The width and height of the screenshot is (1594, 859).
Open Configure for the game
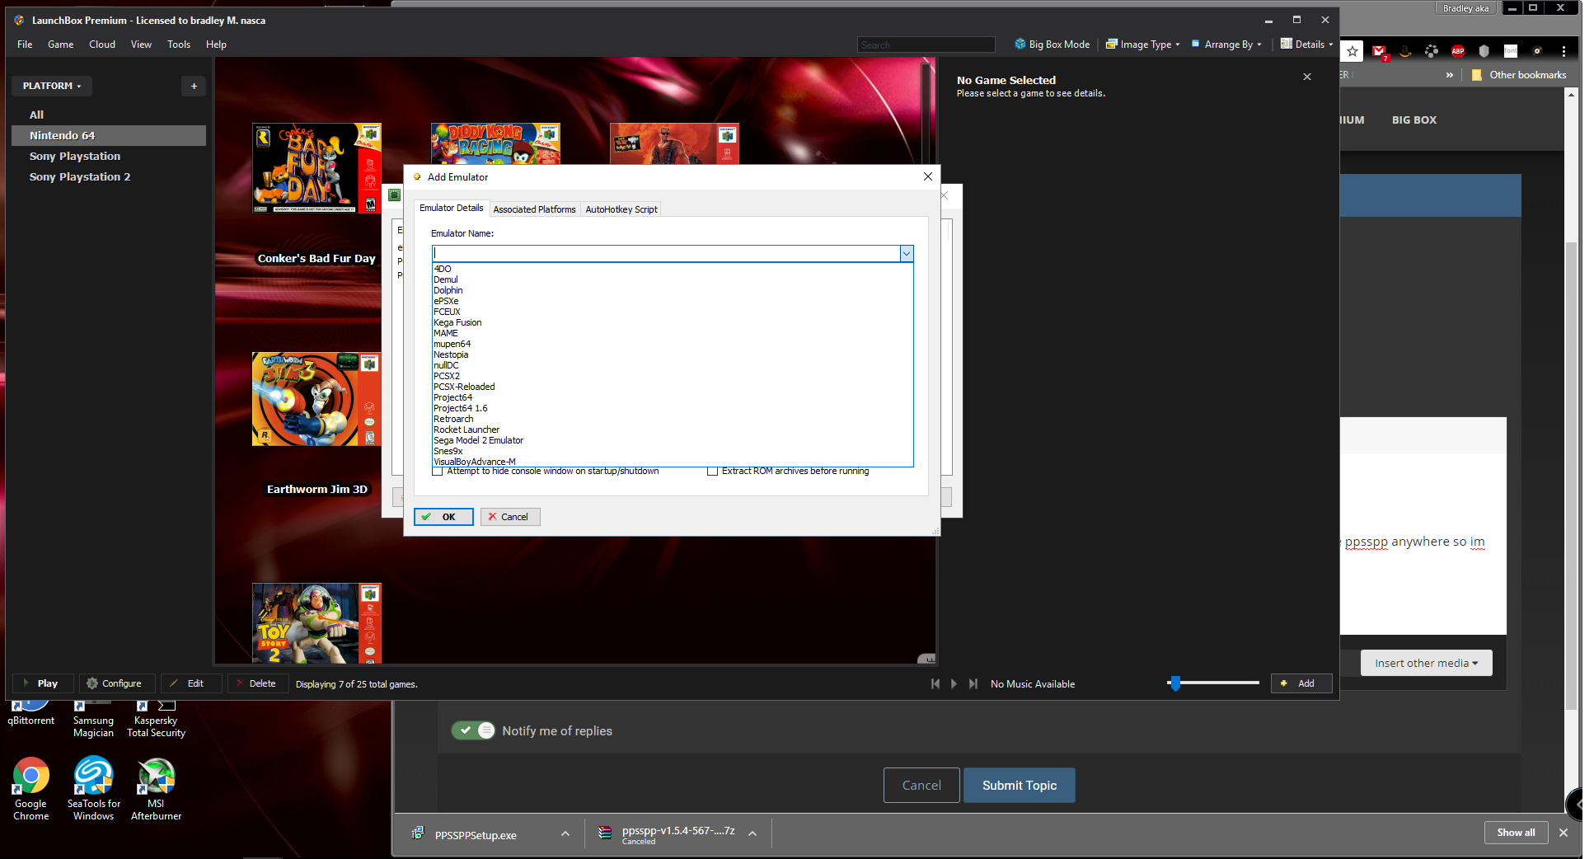[x=116, y=683]
